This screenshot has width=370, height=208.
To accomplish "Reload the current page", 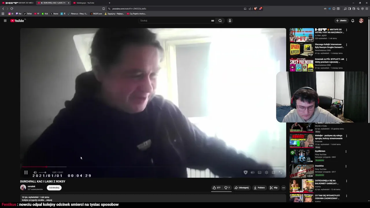I will [x=12, y=9].
